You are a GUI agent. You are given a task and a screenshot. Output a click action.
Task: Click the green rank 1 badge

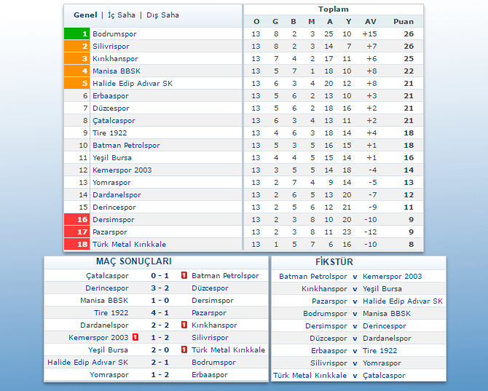tap(77, 34)
